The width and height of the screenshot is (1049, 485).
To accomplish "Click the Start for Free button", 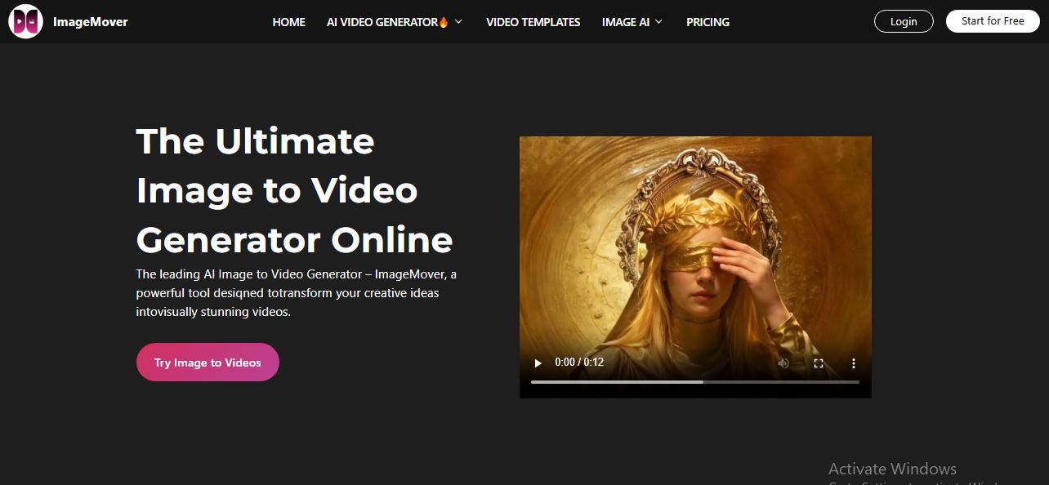I will 992,21.
